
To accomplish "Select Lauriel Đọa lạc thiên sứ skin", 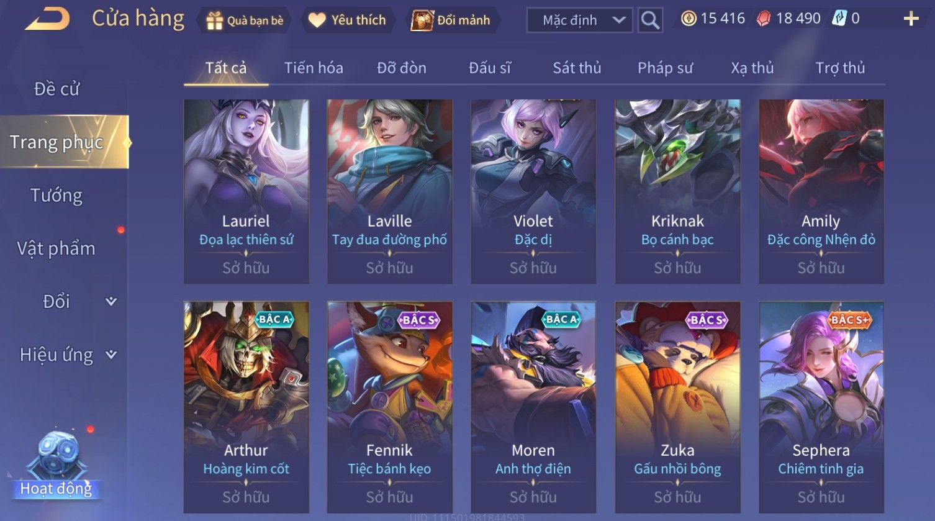I will [246, 191].
